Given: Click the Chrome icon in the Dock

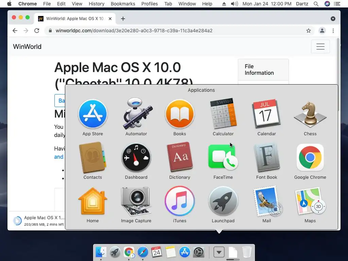Looking at the screenshot, I should click(x=129, y=252).
